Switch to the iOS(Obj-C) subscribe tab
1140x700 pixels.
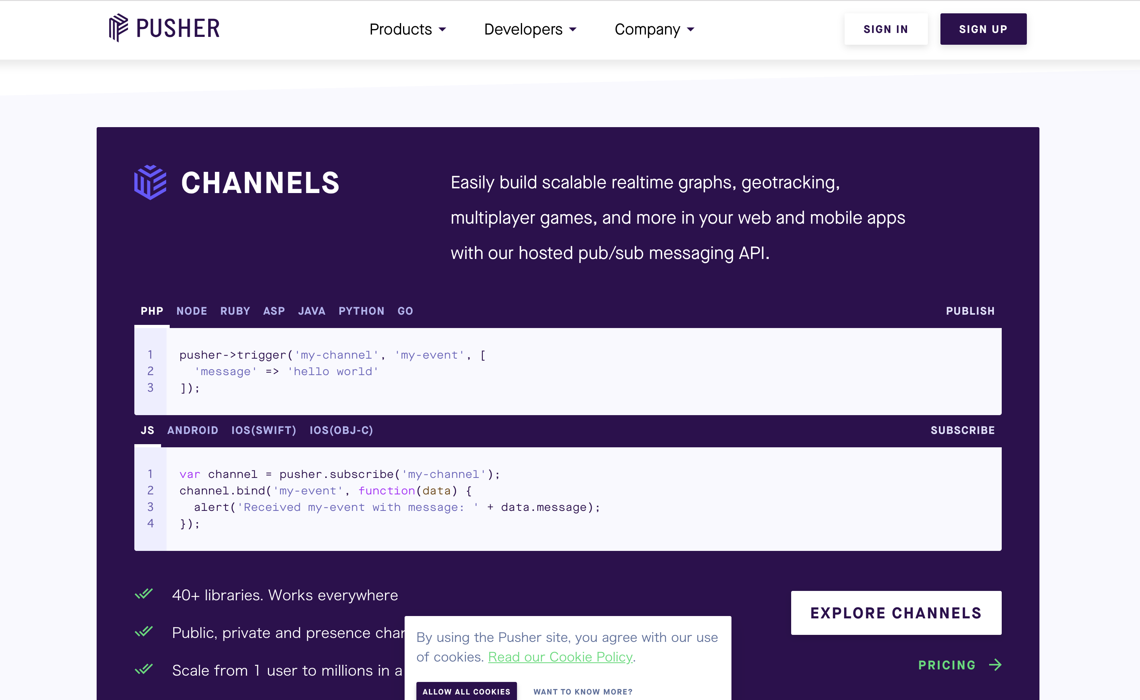click(x=341, y=430)
